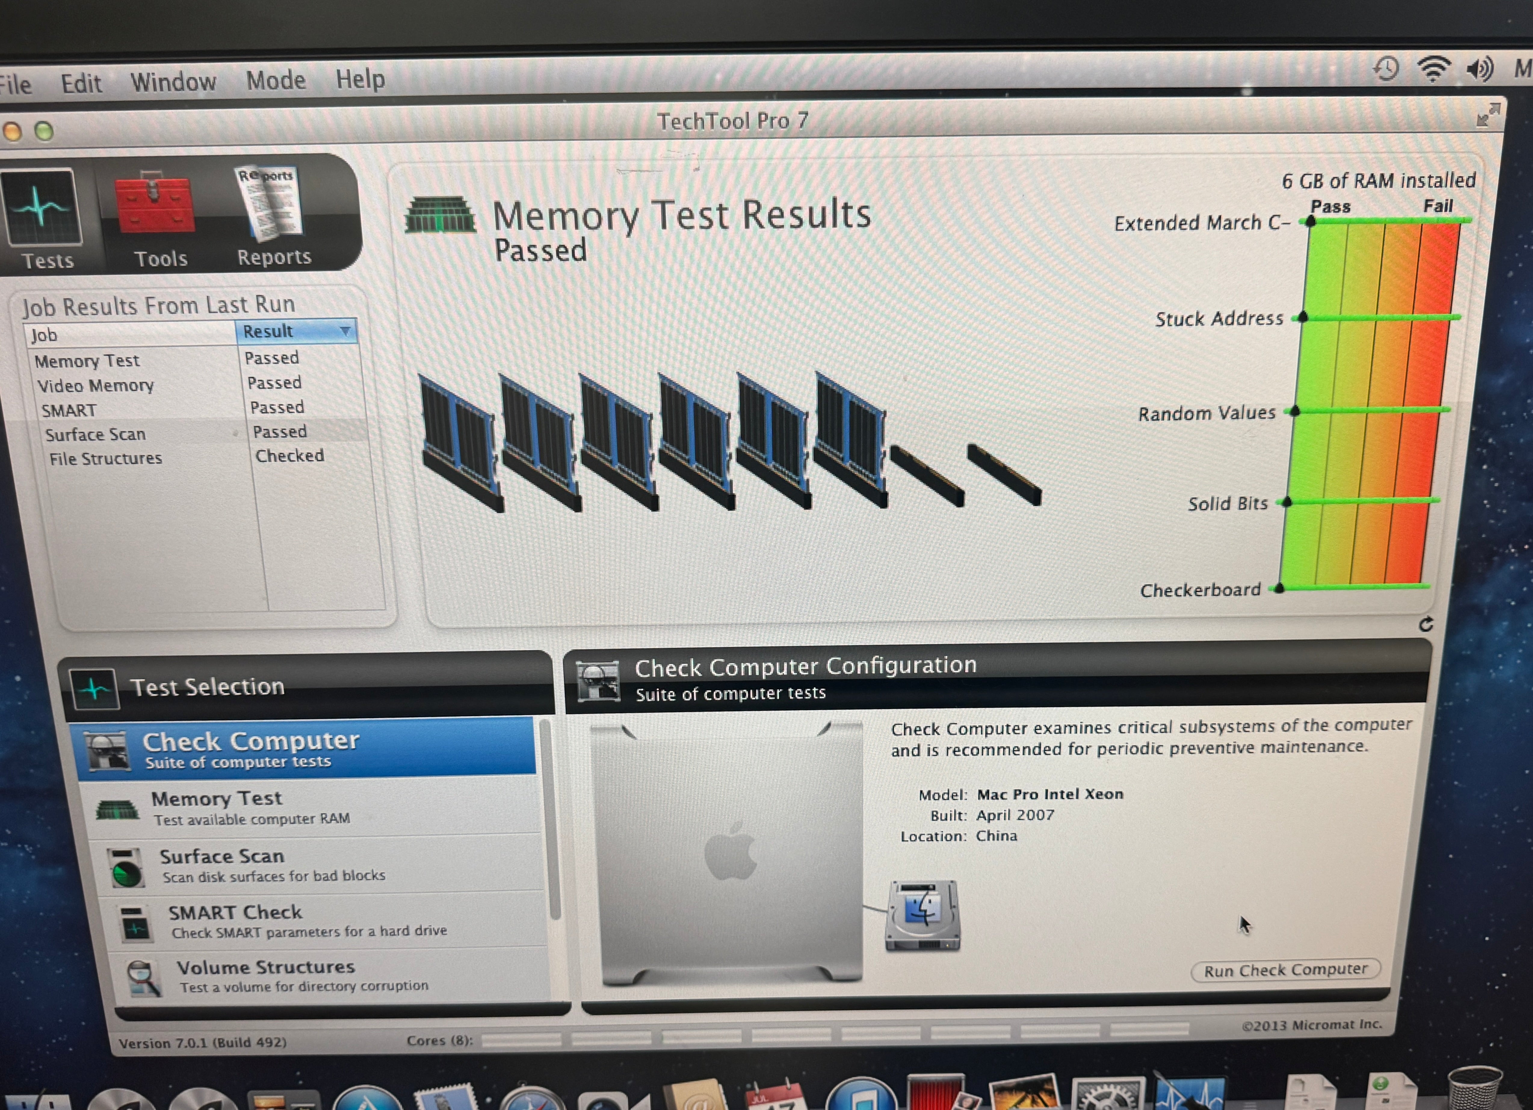Click the Random Values gauge label
Viewport: 1533px width, 1110px height.
1207,413
